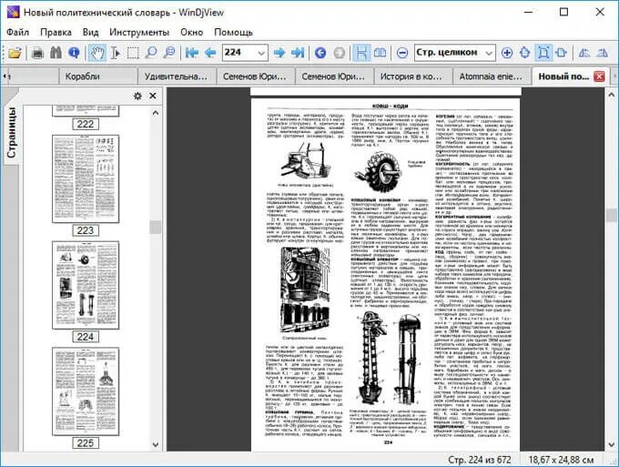Click the thumbnail panel scrollbar handle

click(x=156, y=227)
